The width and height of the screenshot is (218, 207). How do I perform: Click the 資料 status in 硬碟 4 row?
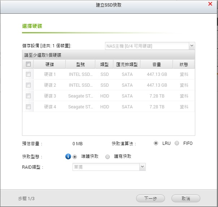[x=184, y=107]
